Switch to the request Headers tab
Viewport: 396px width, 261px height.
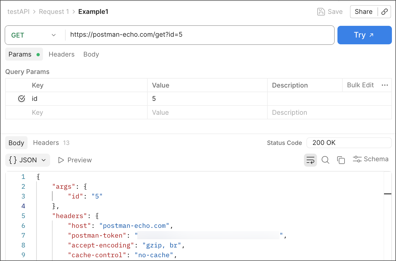[62, 54]
